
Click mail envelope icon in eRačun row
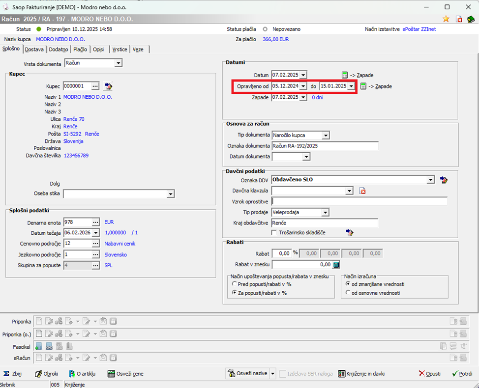103,358
